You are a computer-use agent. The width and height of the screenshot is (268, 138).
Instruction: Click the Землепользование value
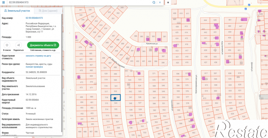point(35,86)
